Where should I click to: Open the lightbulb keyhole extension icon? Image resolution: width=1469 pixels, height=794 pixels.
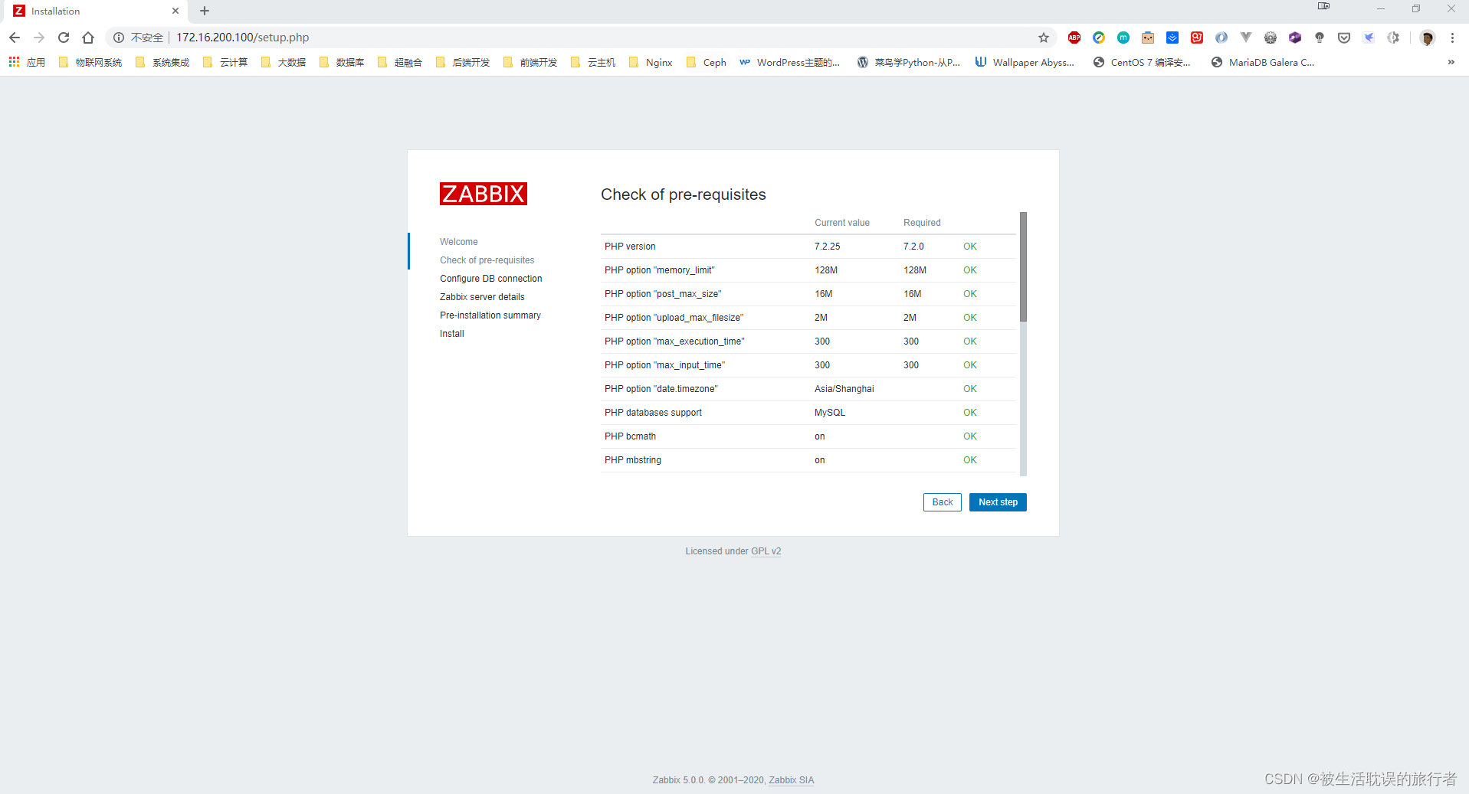pos(1320,38)
